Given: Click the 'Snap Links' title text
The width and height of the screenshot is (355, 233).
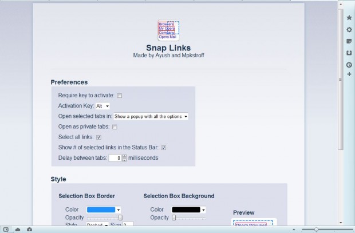Looking at the screenshot, I should [168, 48].
